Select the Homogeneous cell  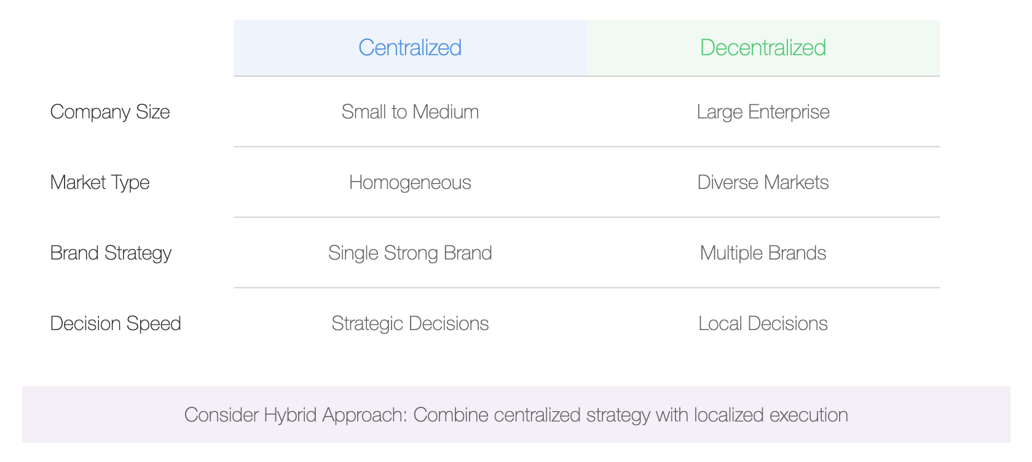click(x=410, y=182)
